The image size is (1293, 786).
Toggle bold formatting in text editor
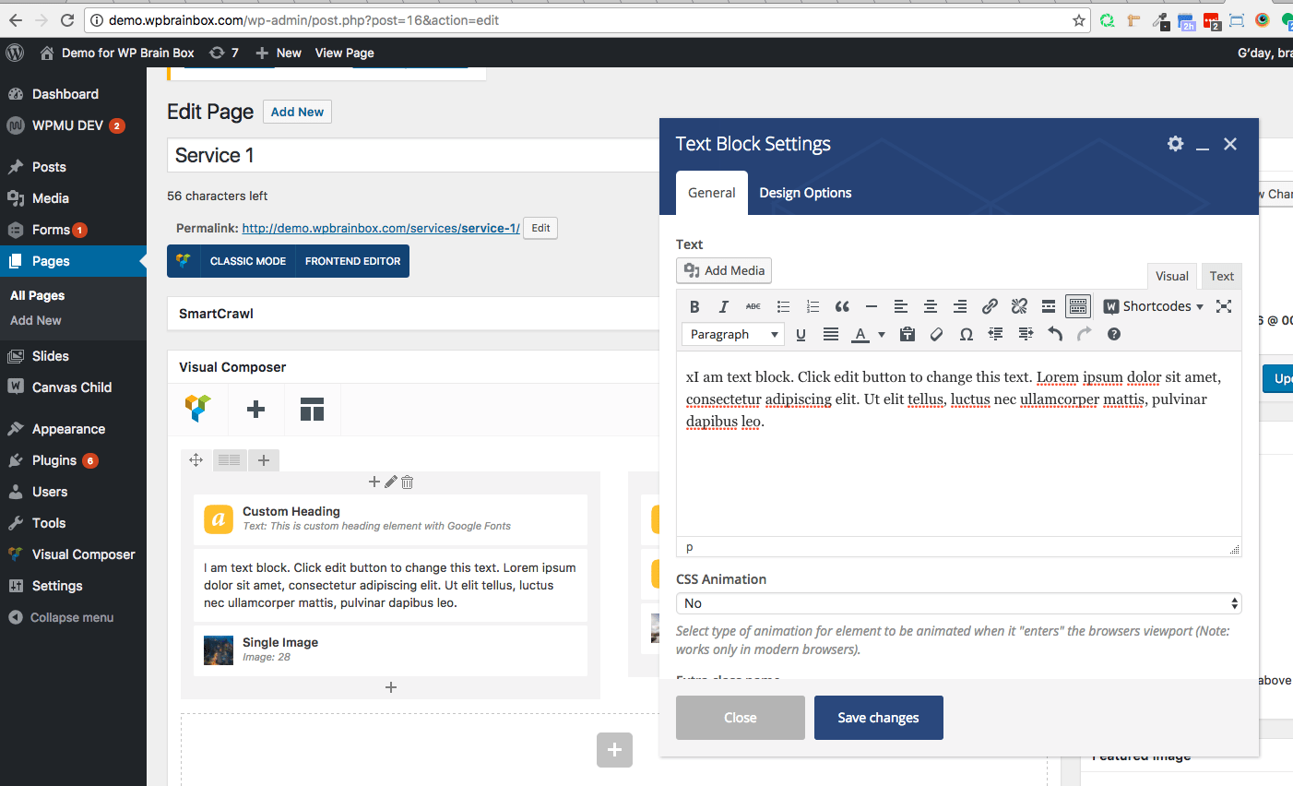pos(694,306)
